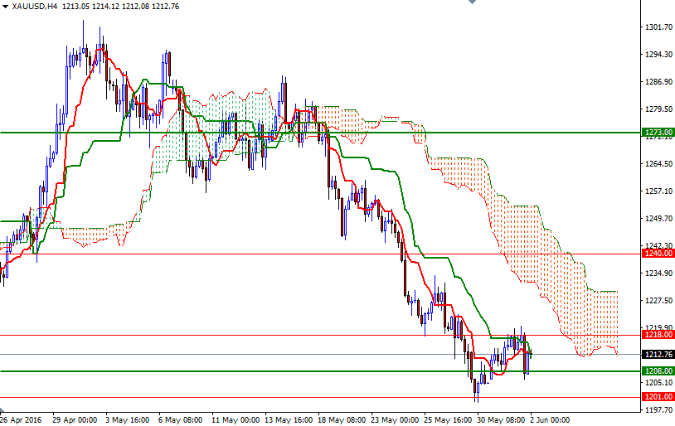Select the green 1208.00 support price tag
Screen dimensions: 675x426
coord(658,371)
